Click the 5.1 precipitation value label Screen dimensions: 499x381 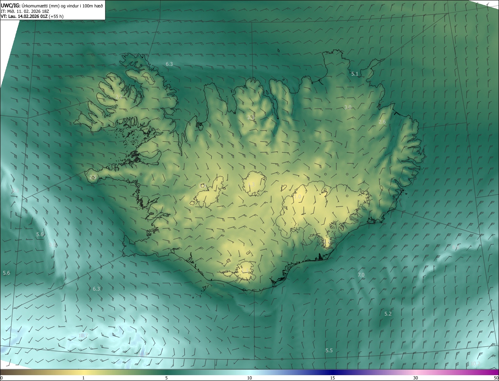(x=355, y=74)
